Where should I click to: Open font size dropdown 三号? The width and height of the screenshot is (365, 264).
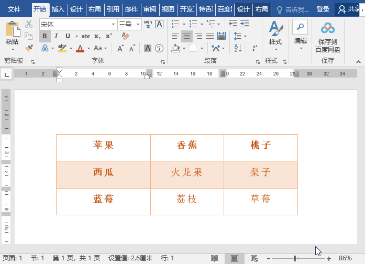pyautogui.click(x=138, y=24)
